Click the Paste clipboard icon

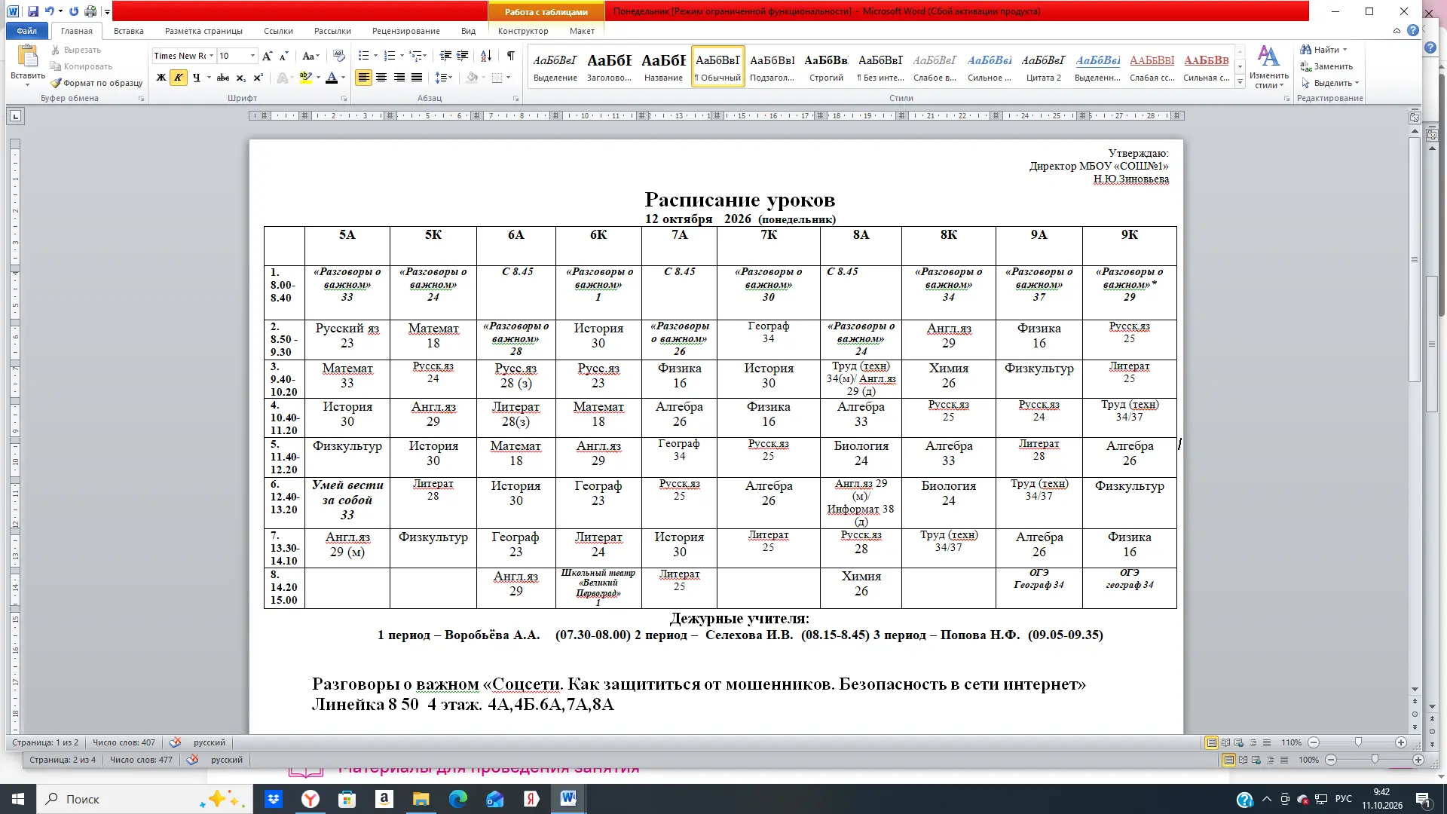tap(28, 57)
